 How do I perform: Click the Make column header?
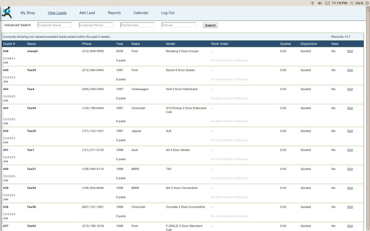pos(136,44)
